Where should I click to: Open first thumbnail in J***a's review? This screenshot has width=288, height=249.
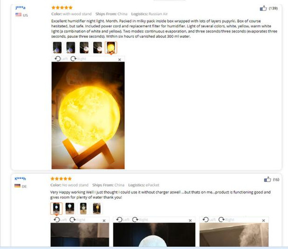(57, 47)
